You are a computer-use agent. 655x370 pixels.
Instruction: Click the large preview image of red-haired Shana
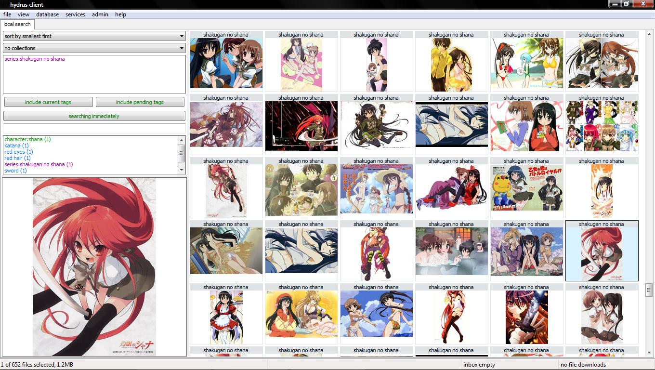pos(94,267)
